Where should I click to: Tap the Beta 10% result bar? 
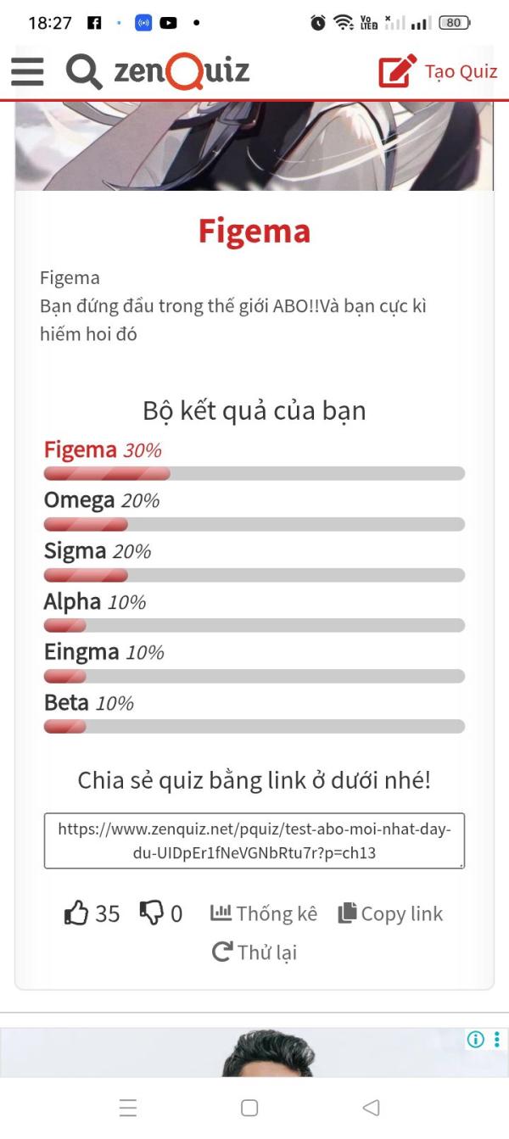255,727
